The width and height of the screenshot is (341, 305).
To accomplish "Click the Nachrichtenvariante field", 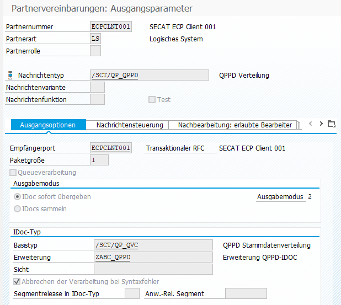I will pos(97,88).
